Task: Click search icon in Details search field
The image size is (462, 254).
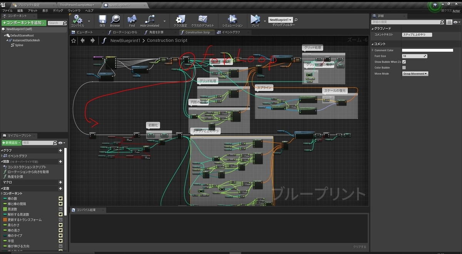Action: [x=442, y=22]
